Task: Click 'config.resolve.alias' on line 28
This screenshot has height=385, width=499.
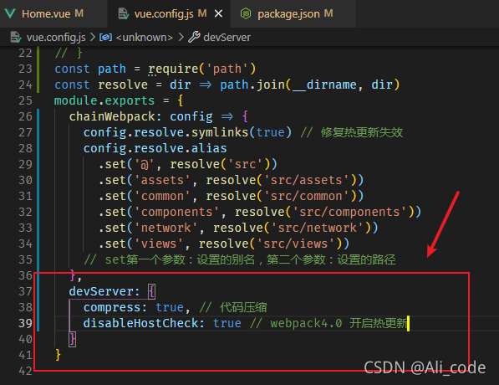Action: (x=155, y=148)
